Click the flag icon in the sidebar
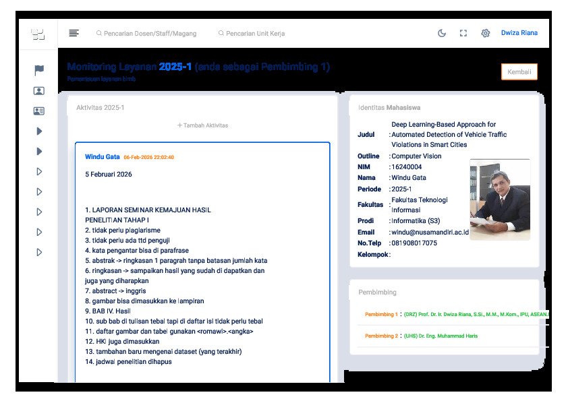Image resolution: width=568 pixels, height=401 pixels. pyautogui.click(x=38, y=70)
